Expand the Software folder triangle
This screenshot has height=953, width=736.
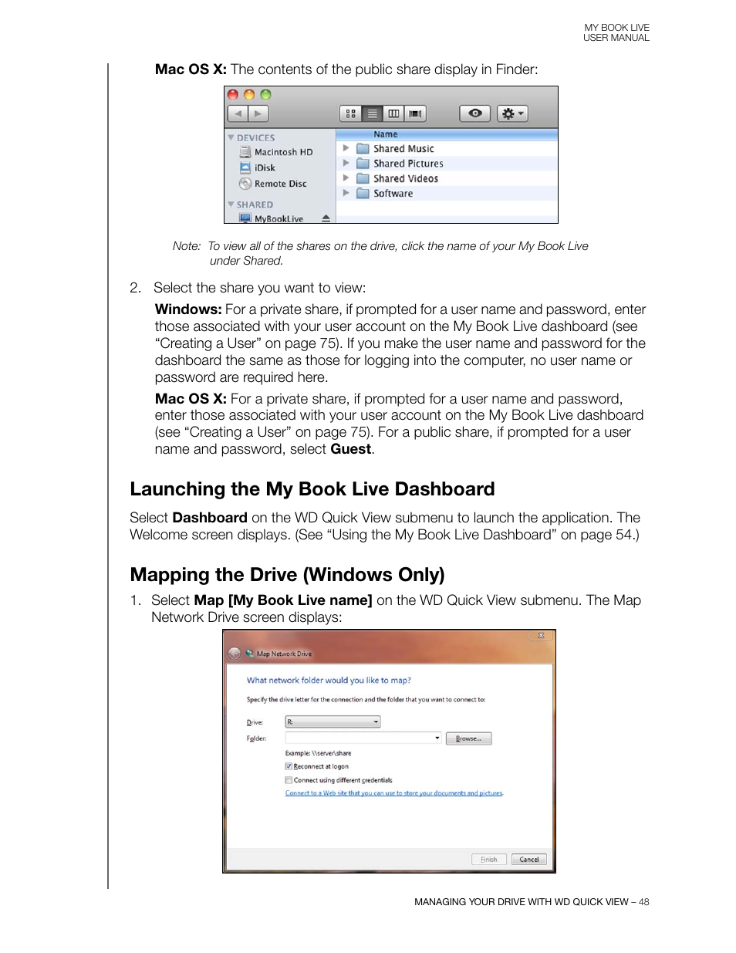click(x=346, y=193)
